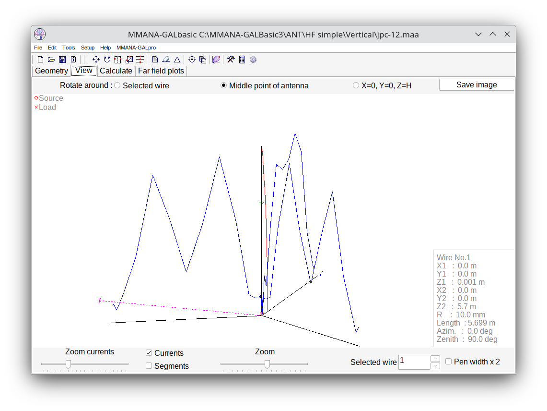Open the Edit menu
The height and width of the screenshot is (411, 547).
click(x=52, y=48)
